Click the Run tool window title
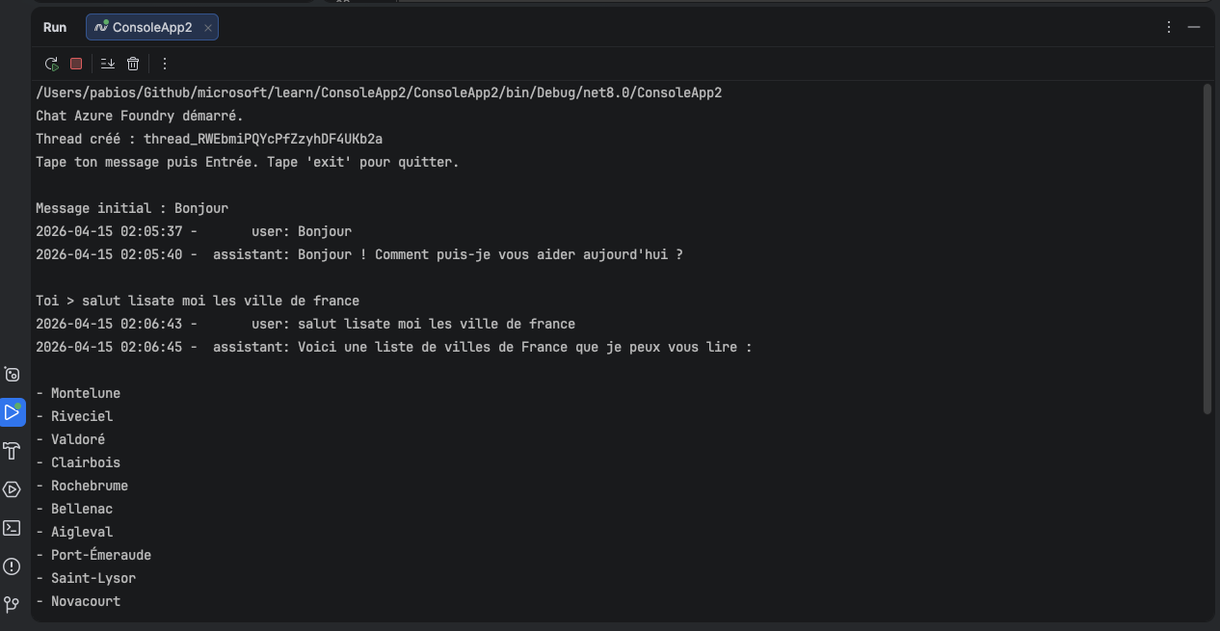The height and width of the screenshot is (631, 1220). 55,27
